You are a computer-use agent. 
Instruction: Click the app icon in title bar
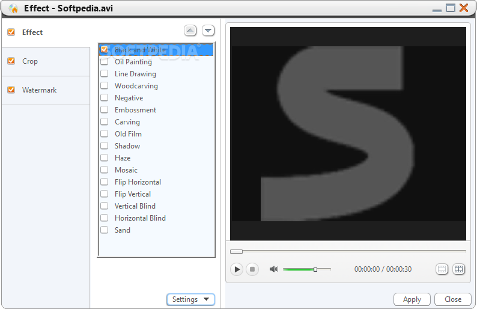pos(13,8)
